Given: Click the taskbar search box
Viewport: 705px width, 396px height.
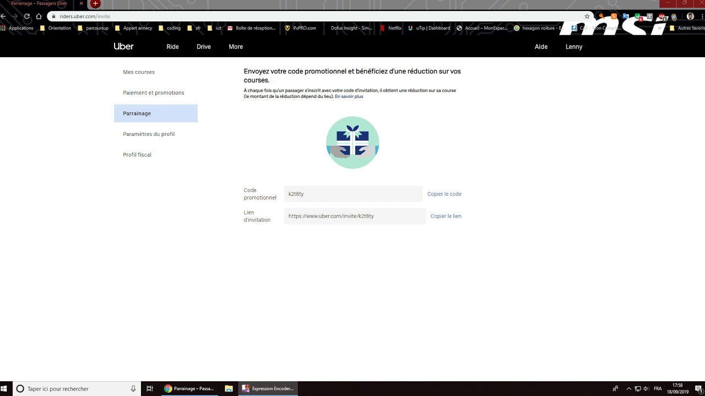Looking at the screenshot, I should [x=77, y=388].
